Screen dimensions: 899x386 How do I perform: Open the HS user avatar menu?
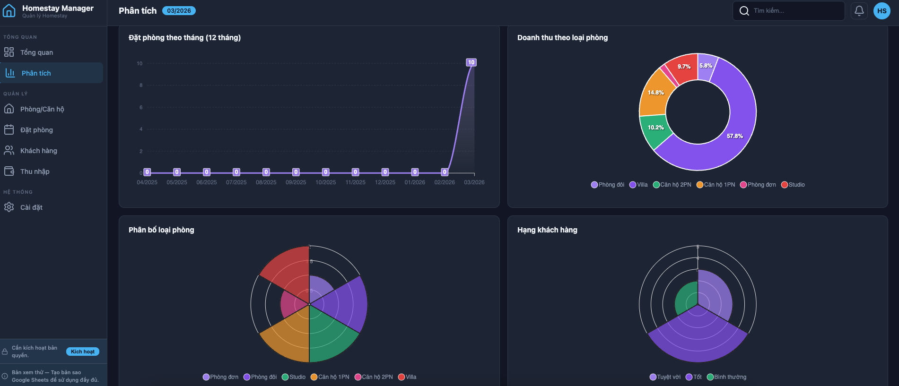(882, 11)
